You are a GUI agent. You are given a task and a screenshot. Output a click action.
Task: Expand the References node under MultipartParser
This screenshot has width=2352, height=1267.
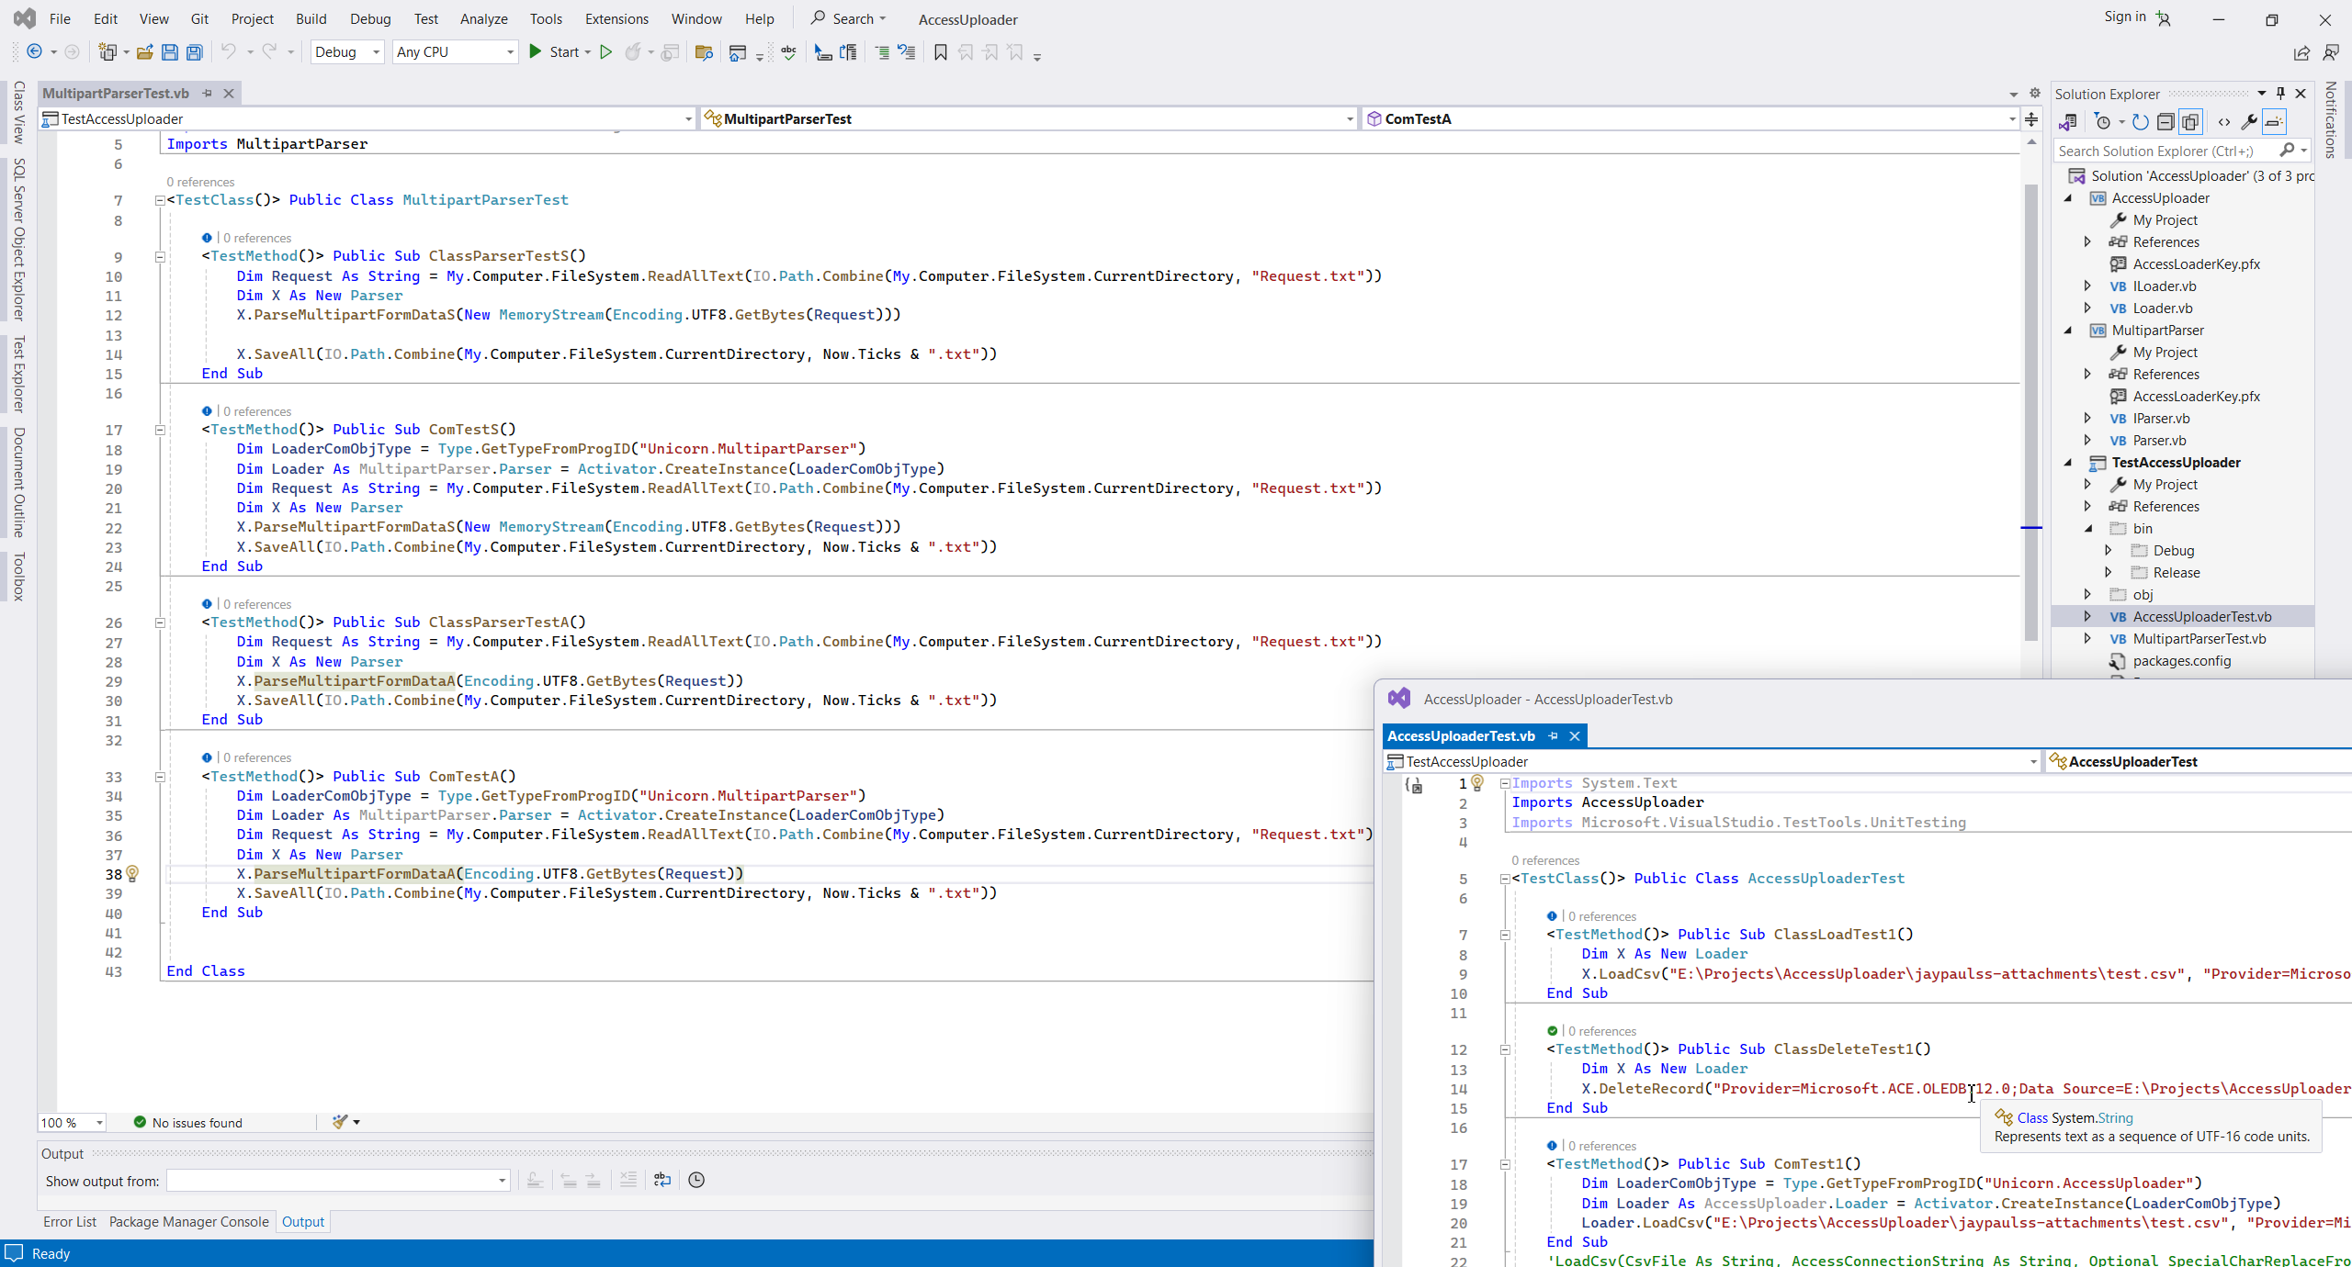2089,374
